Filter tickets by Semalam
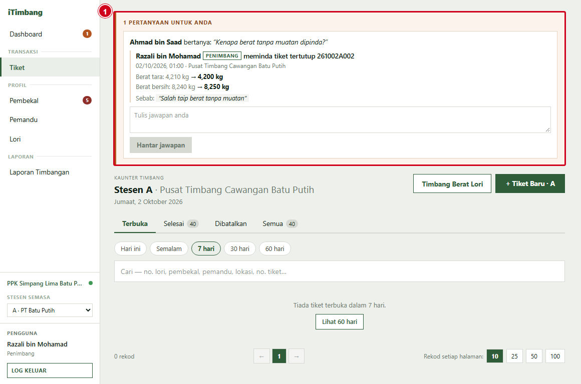581x384 pixels. [169, 248]
